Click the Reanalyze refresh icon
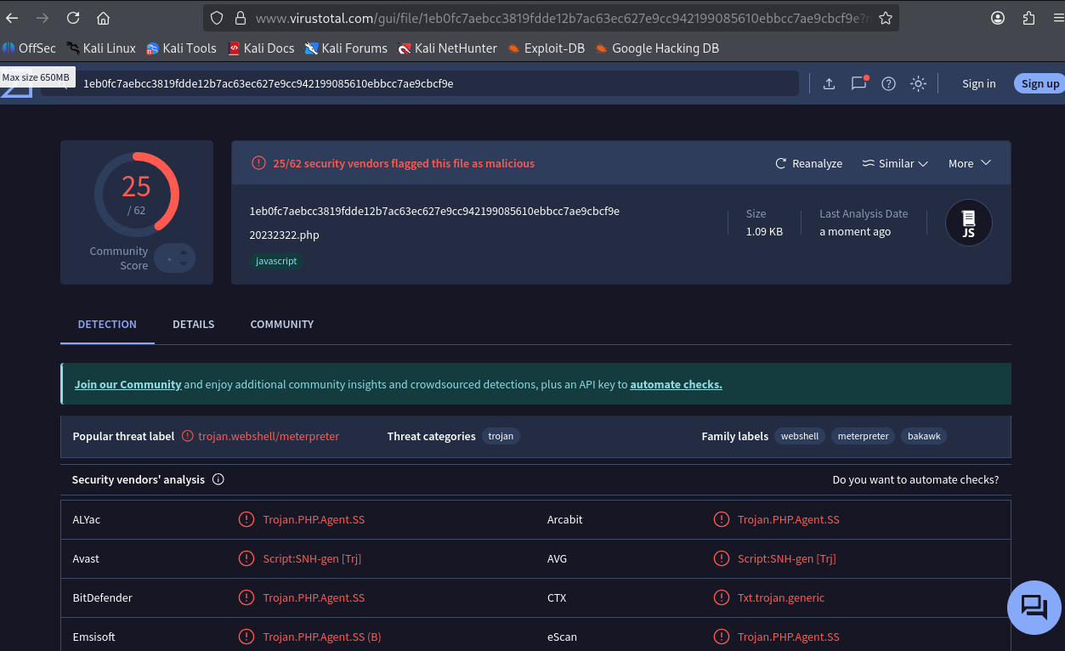The height and width of the screenshot is (651, 1065). point(780,163)
